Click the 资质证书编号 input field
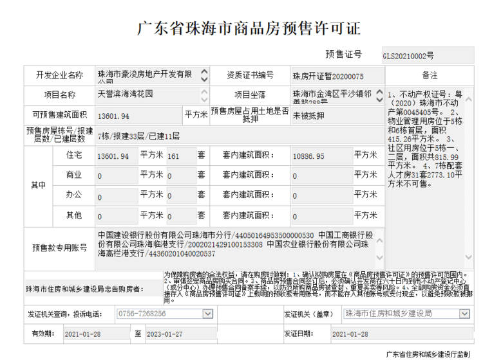 (337, 76)
